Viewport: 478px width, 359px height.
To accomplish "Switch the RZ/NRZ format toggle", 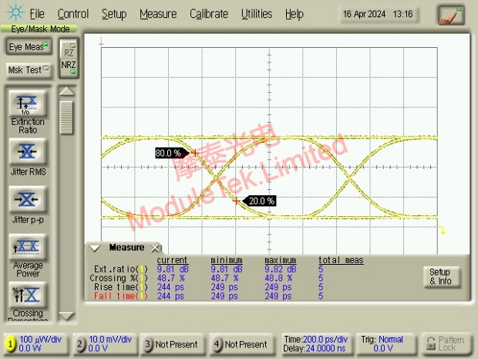I will pyautogui.click(x=69, y=59).
